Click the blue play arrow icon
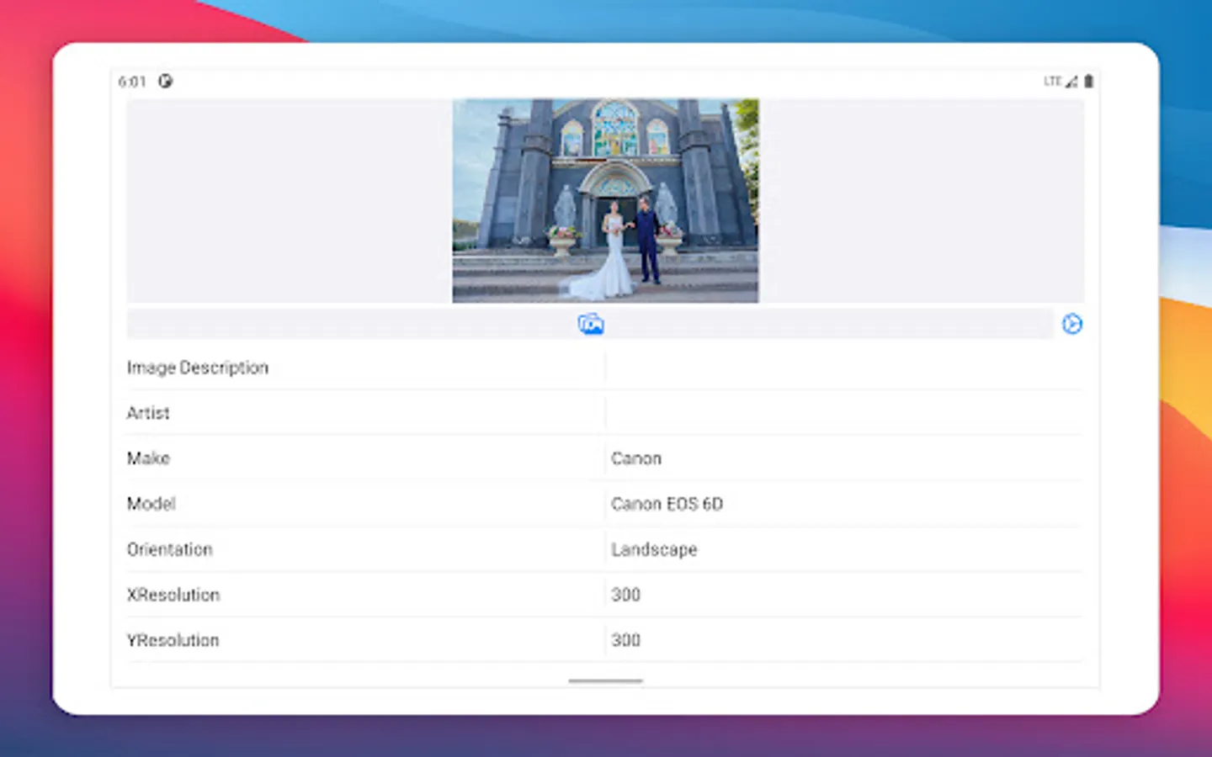 coord(1071,324)
